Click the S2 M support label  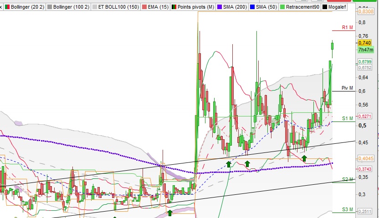point(347,179)
